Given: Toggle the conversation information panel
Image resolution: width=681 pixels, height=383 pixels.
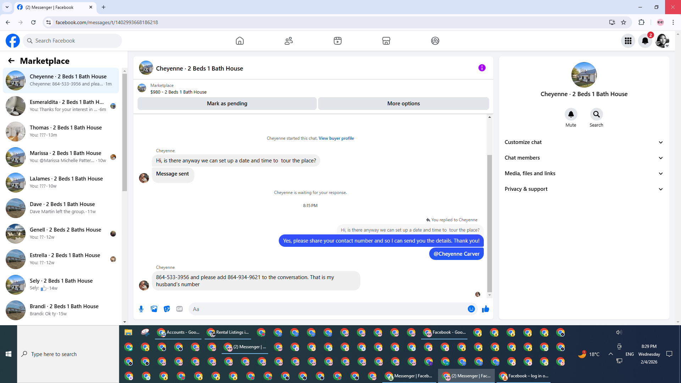Looking at the screenshot, I should coord(482,68).
